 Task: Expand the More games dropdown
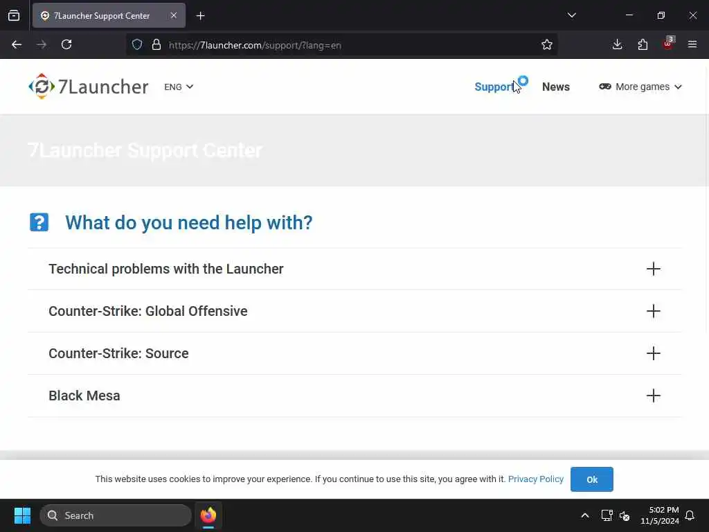(x=640, y=87)
